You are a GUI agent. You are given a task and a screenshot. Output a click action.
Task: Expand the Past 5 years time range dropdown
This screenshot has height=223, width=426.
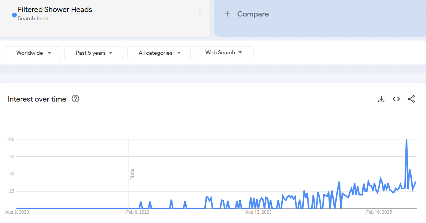coord(94,53)
